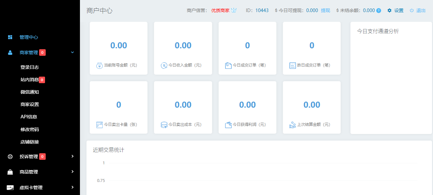This screenshot has height=195, width=433.
Task: Click the help question mark near 未结余额
Action: (x=378, y=10)
